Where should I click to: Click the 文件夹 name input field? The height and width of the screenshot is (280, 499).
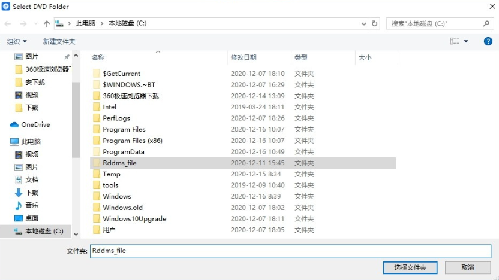coord(290,251)
